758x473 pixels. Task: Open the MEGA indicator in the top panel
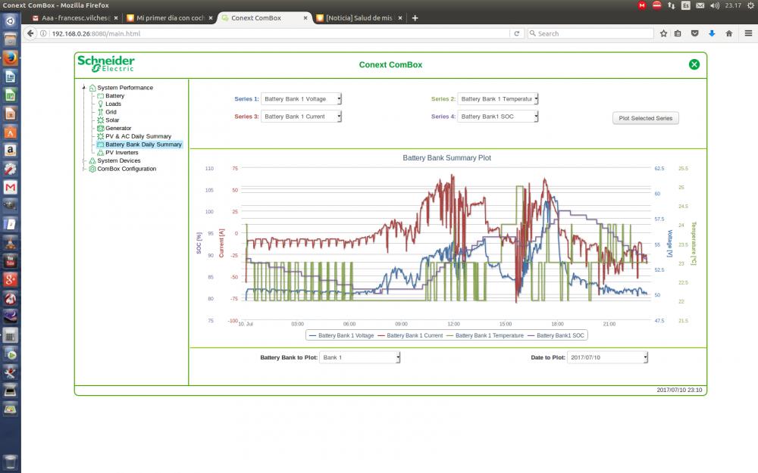pos(642,5)
